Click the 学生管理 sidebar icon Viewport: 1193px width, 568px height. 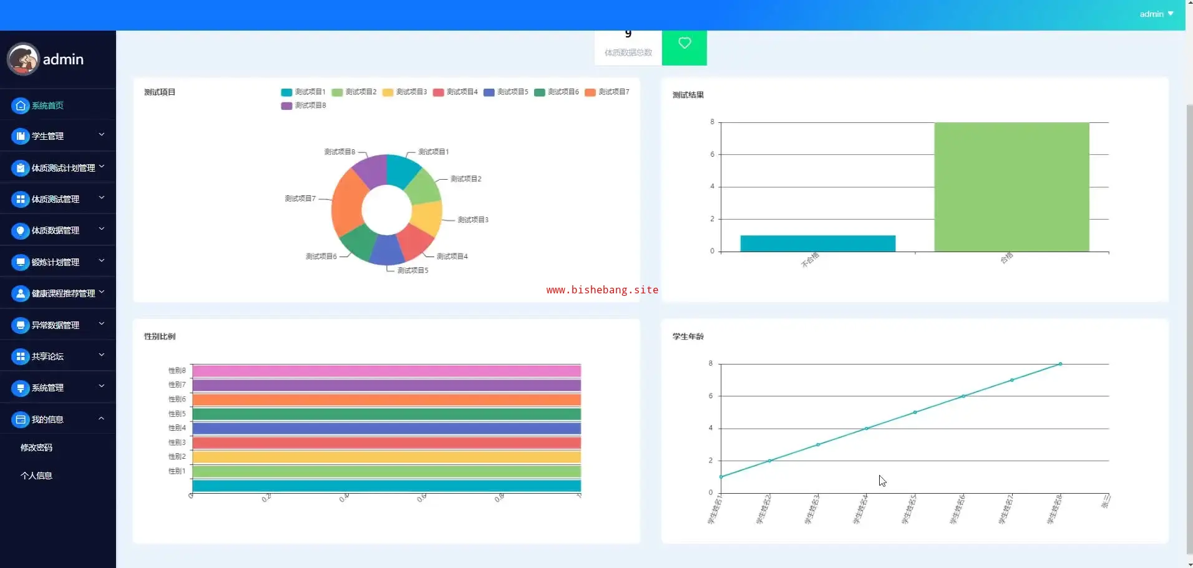[x=21, y=136]
